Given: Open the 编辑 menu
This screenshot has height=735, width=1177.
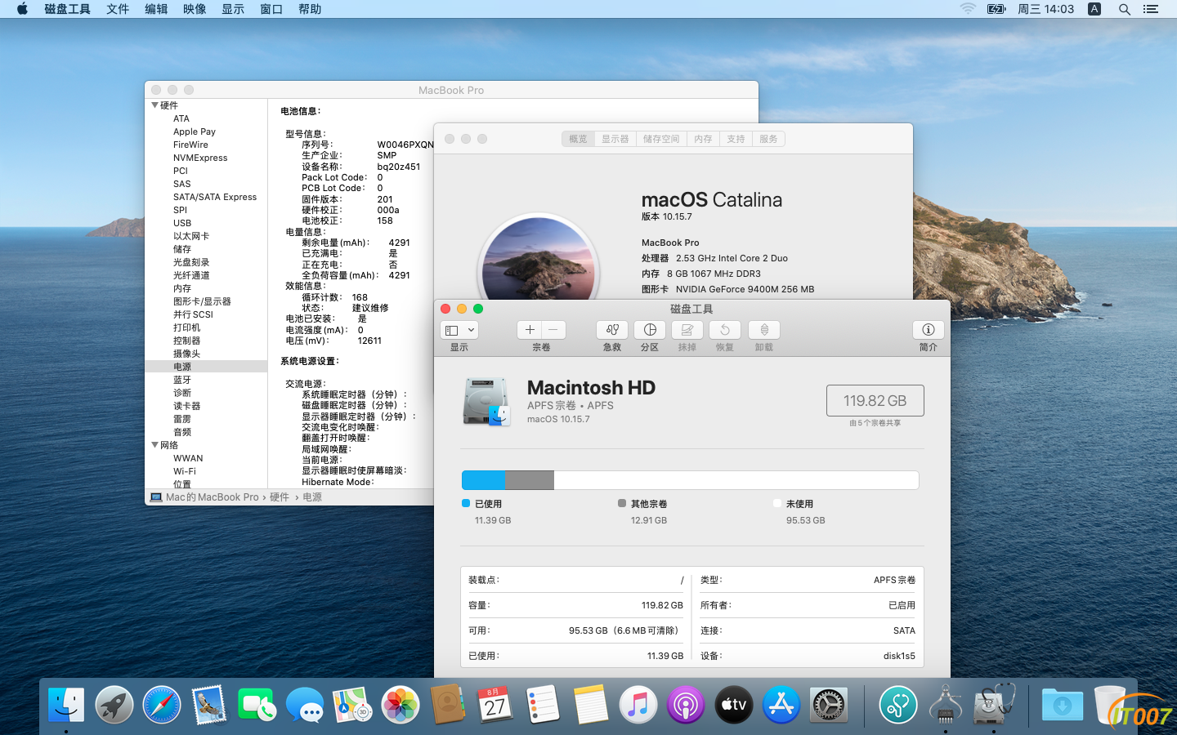Looking at the screenshot, I should (x=156, y=9).
